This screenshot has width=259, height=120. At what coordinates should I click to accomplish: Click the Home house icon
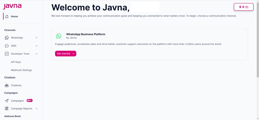[x=7, y=16]
